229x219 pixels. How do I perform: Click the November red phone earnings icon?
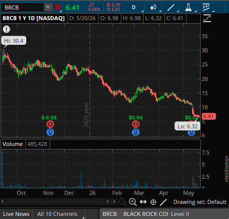(x=50, y=124)
